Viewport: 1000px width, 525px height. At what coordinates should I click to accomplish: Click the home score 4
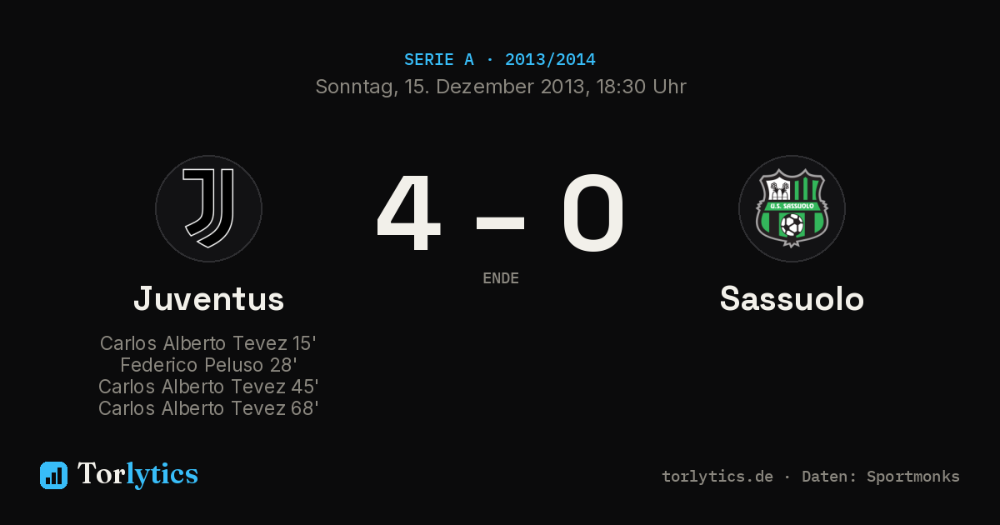(x=408, y=213)
